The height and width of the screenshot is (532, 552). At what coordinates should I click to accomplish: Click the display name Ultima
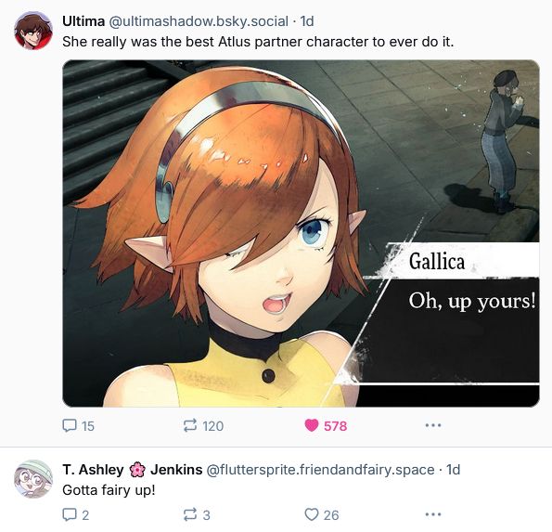pos(83,21)
